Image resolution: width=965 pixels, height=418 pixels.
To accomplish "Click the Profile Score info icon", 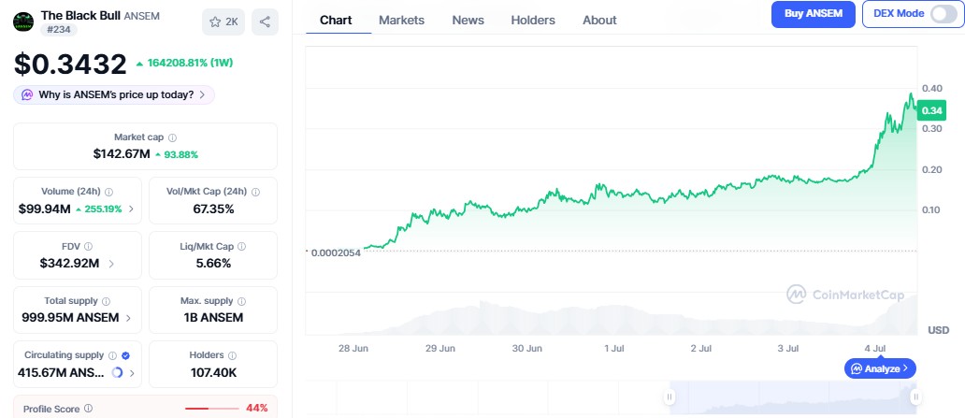I will pyautogui.click(x=88, y=408).
